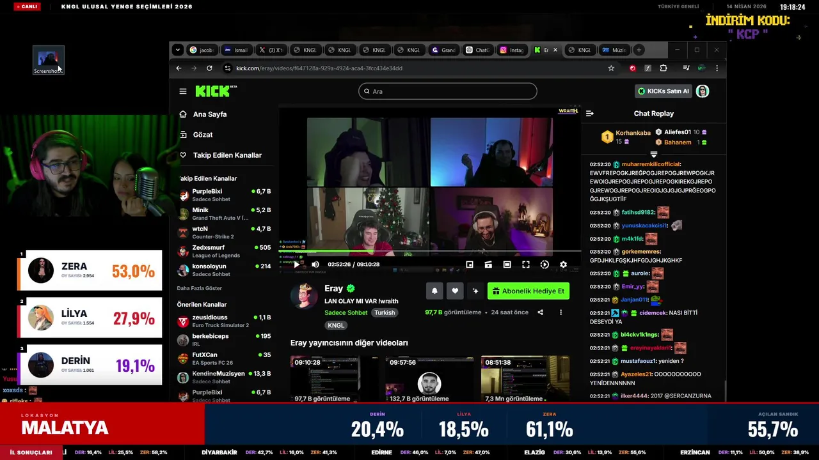Reload the page with the refresh icon
Screen dimensions: 819x460
(209, 68)
